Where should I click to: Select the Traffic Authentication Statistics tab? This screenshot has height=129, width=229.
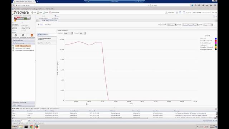coord(47,39)
